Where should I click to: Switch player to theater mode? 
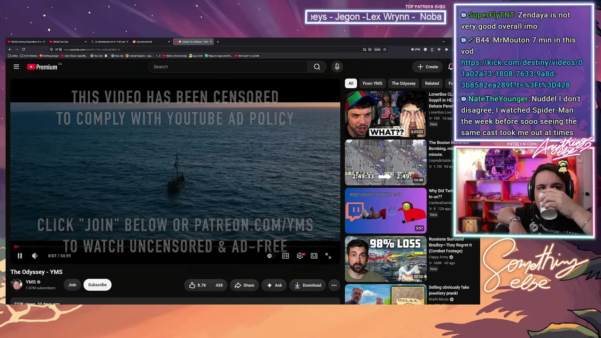pyautogui.click(x=314, y=256)
